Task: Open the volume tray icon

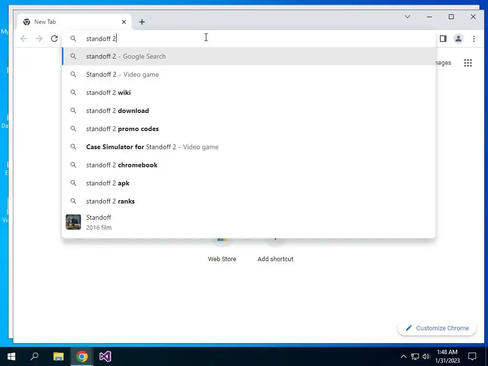Action: click(x=426, y=356)
